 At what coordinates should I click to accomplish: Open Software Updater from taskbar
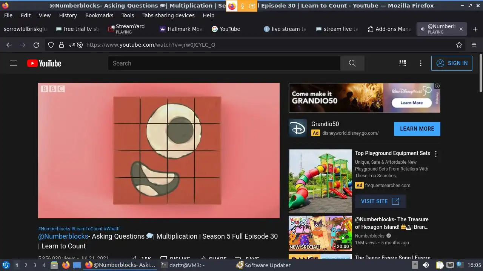tap(263, 265)
